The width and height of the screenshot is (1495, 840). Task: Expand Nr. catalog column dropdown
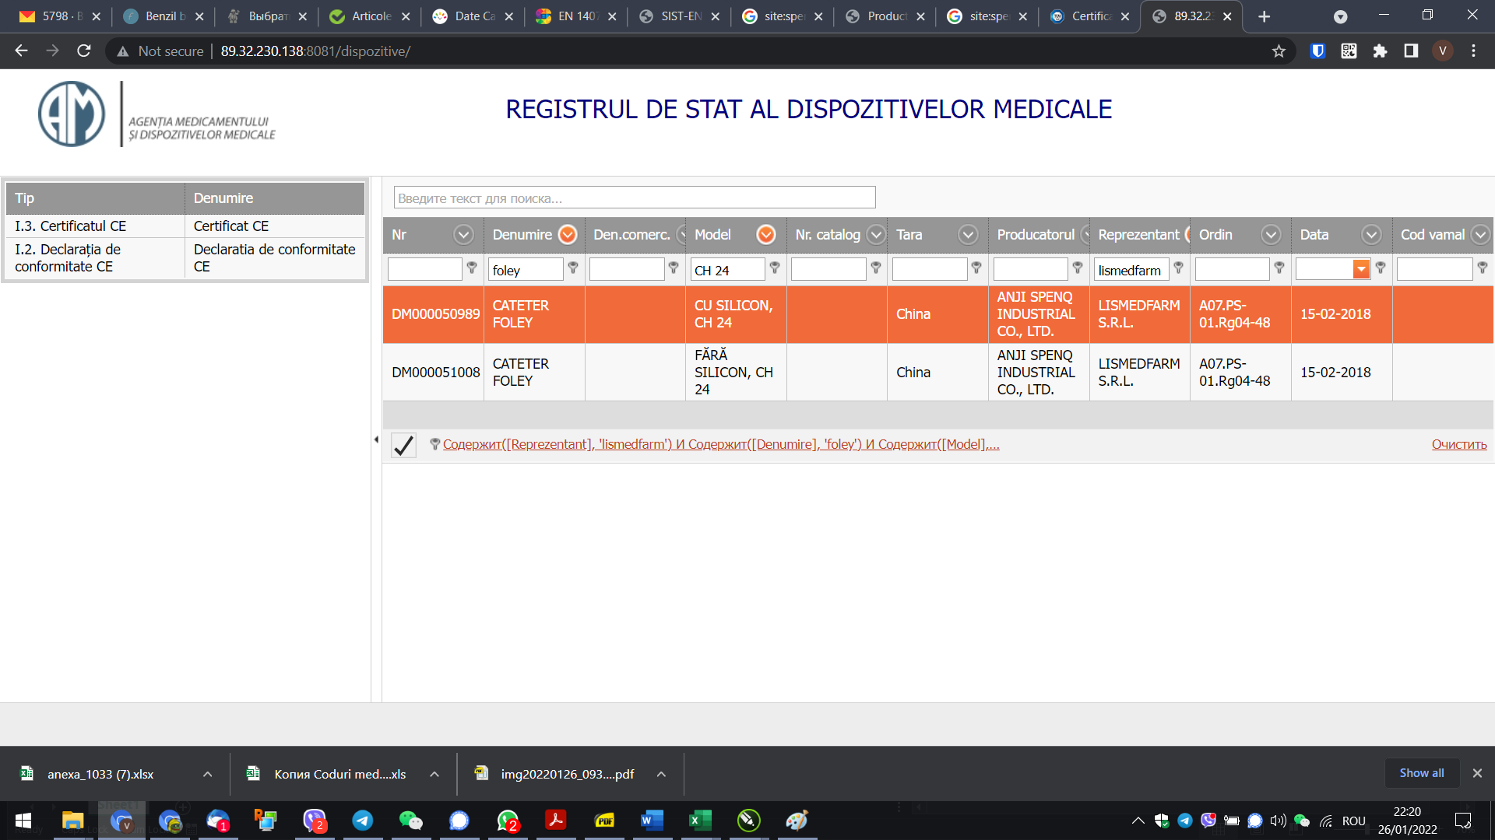[876, 234]
